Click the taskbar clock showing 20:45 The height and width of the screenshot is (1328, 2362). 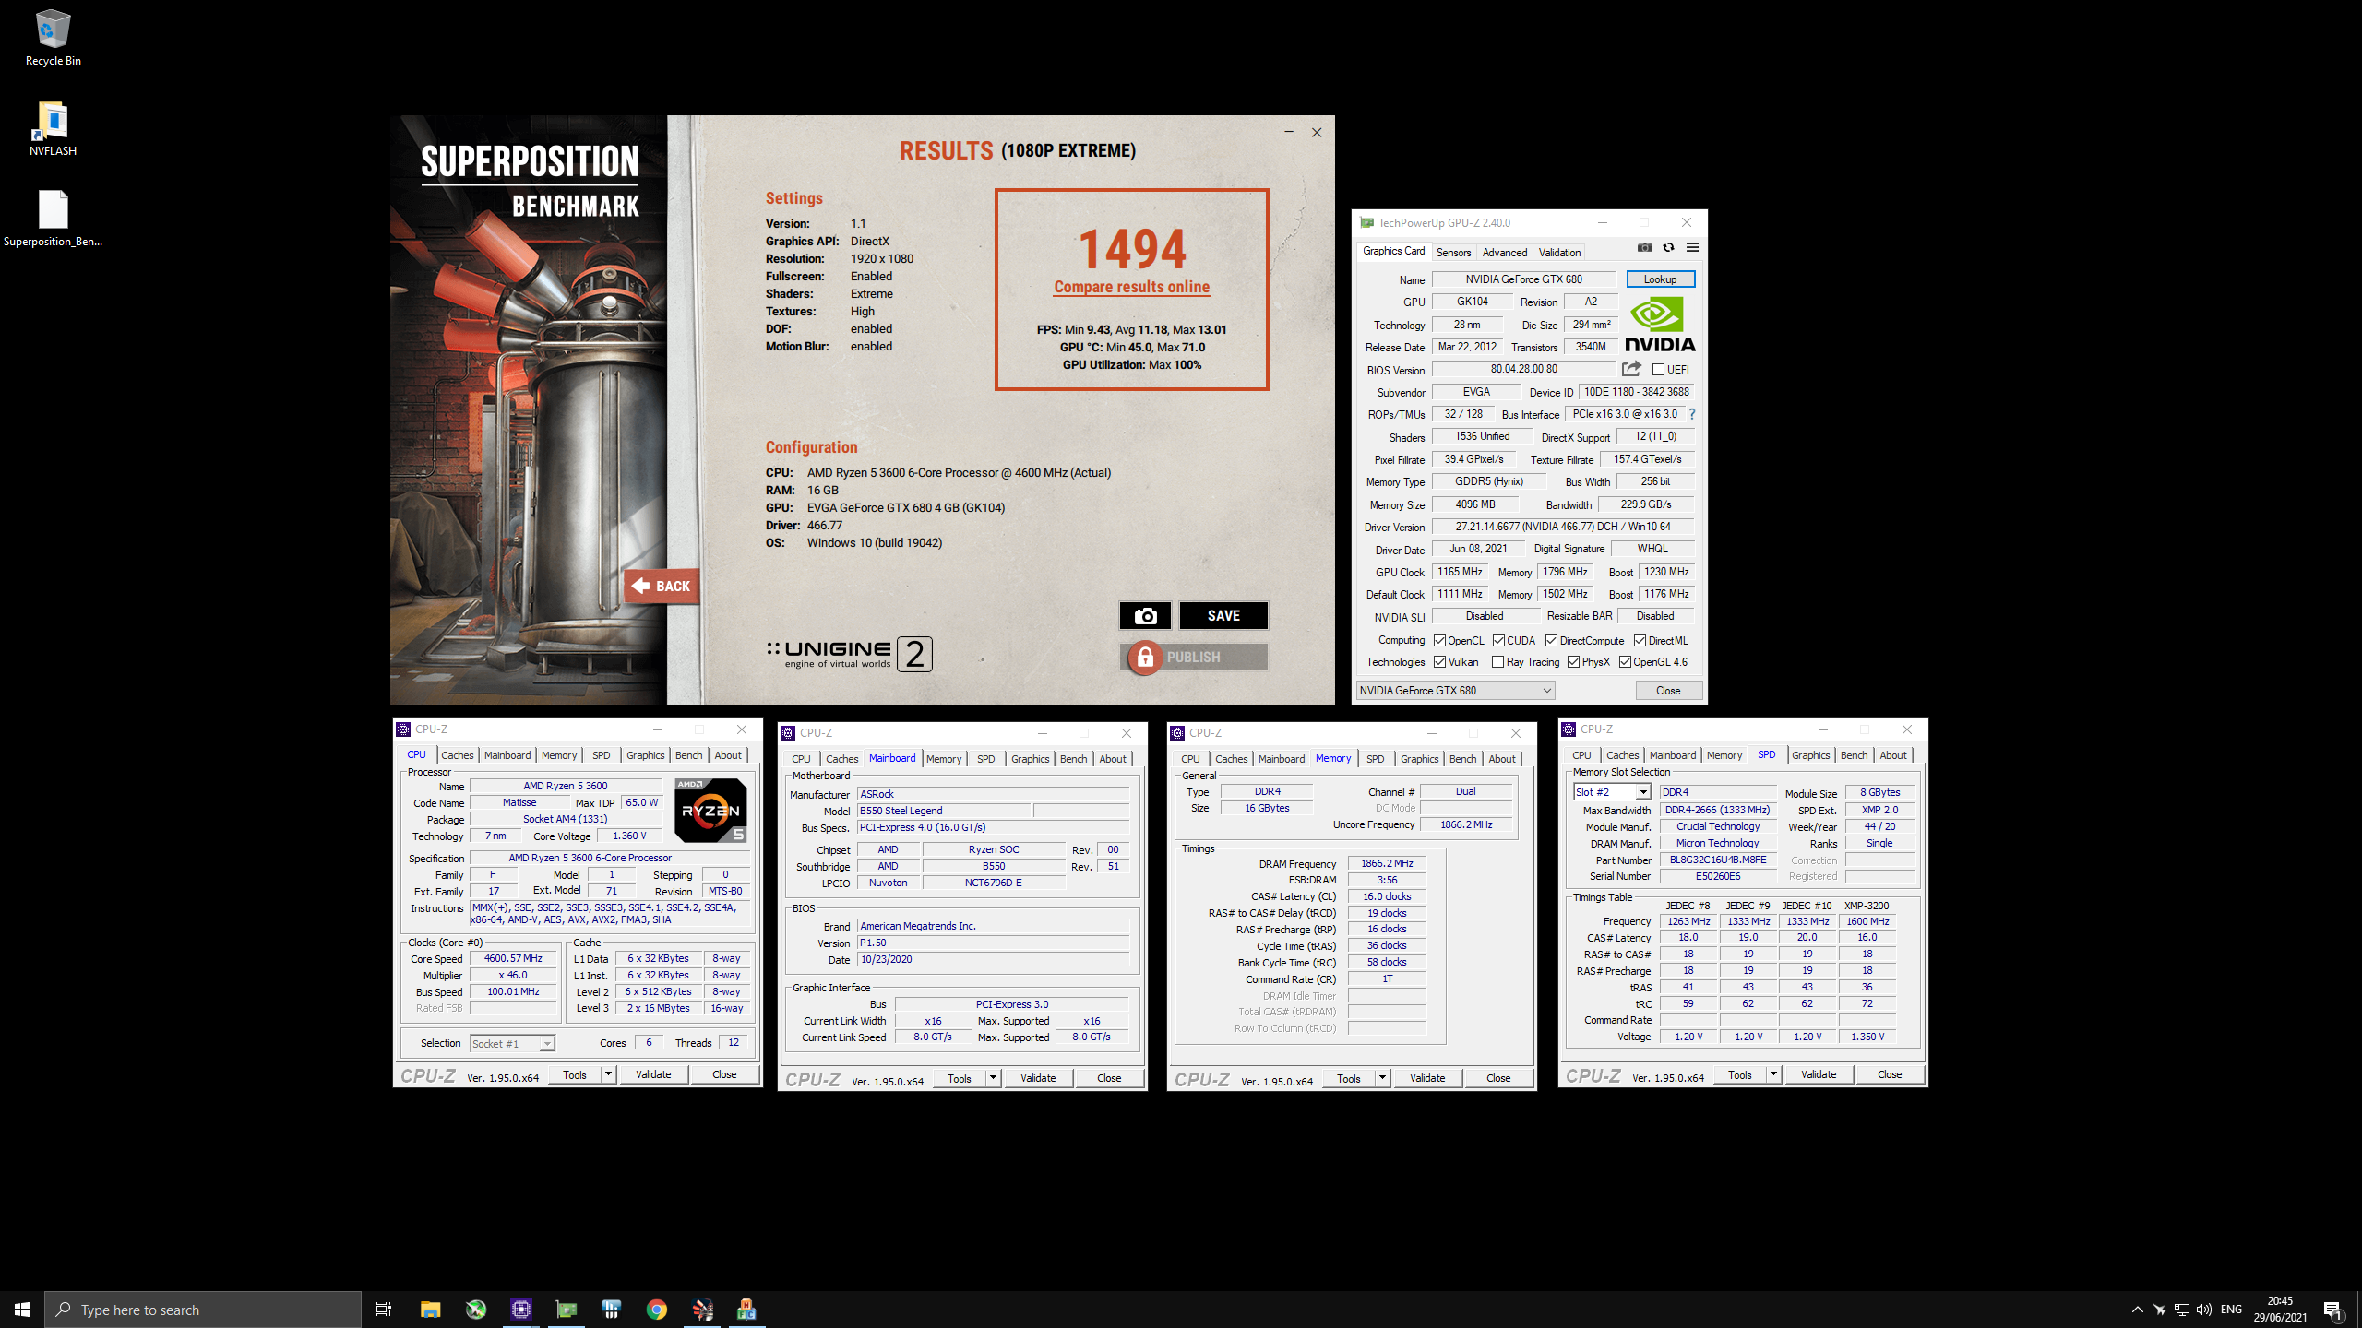point(2280,1310)
